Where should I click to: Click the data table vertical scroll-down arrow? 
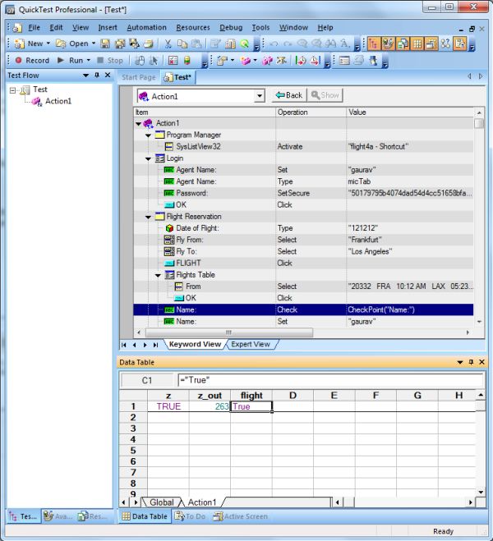[481, 493]
